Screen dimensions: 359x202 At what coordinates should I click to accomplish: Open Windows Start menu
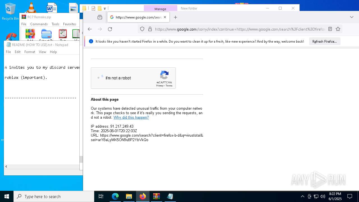[x=7, y=196]
